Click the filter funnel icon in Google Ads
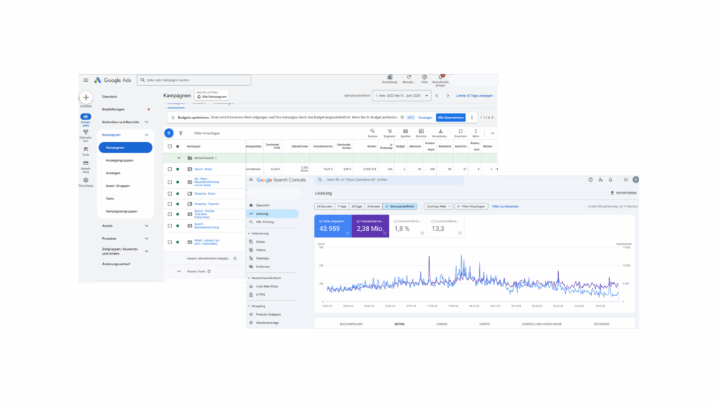 tap(181, 134)
